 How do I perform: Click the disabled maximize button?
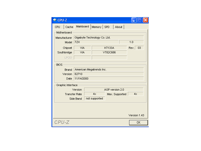point(140,20)
